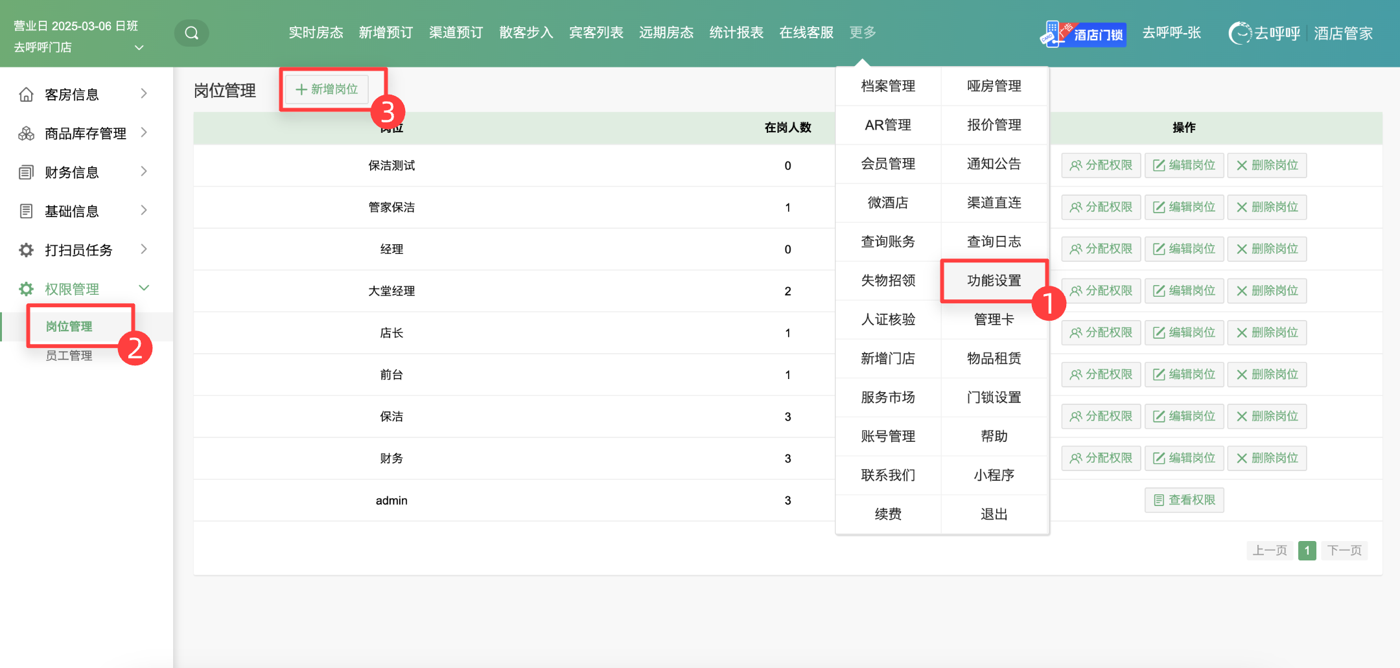Choose 会员管理 in the 更多 menu
The width and height of the screenshot is (1400, 668).
[x=888, y=164]
